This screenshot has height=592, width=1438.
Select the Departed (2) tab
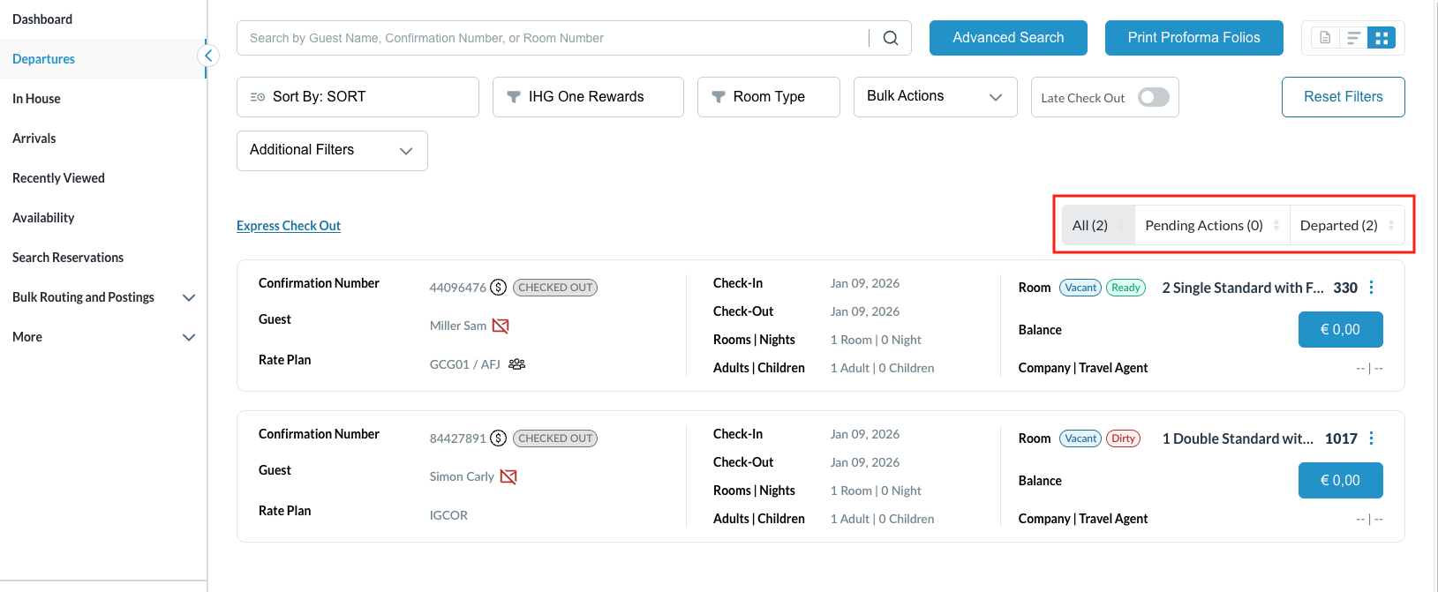tap(1338, 226)
